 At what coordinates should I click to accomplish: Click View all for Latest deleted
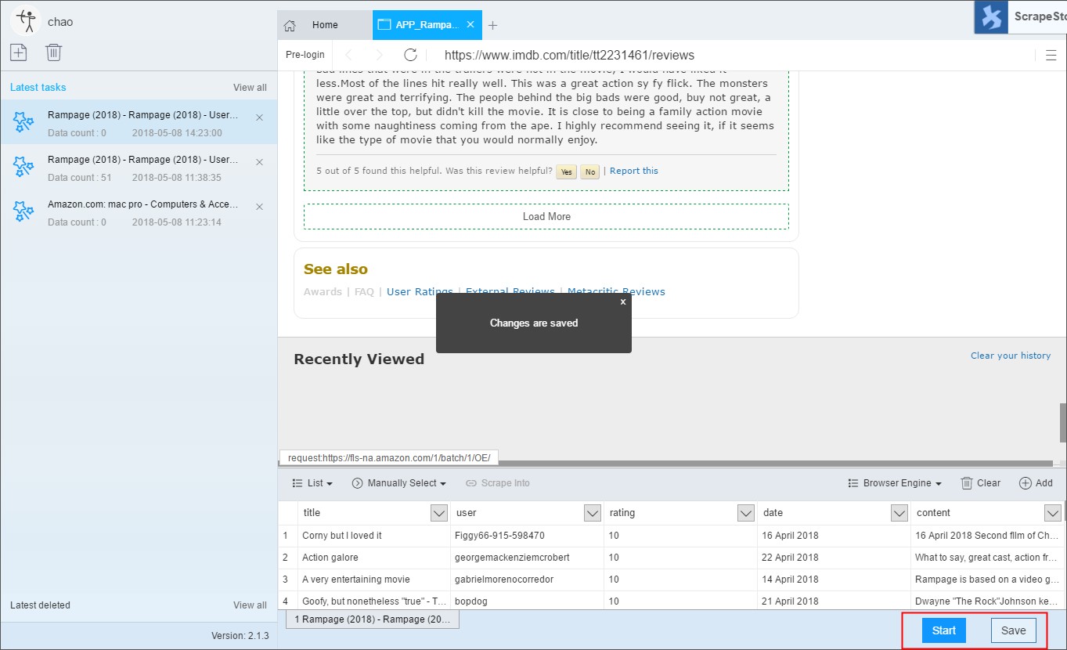[250, 605]
